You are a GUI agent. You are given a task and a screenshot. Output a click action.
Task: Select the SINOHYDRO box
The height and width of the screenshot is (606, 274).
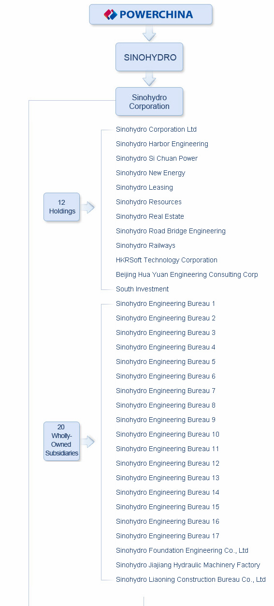click(x=149, y=57)
